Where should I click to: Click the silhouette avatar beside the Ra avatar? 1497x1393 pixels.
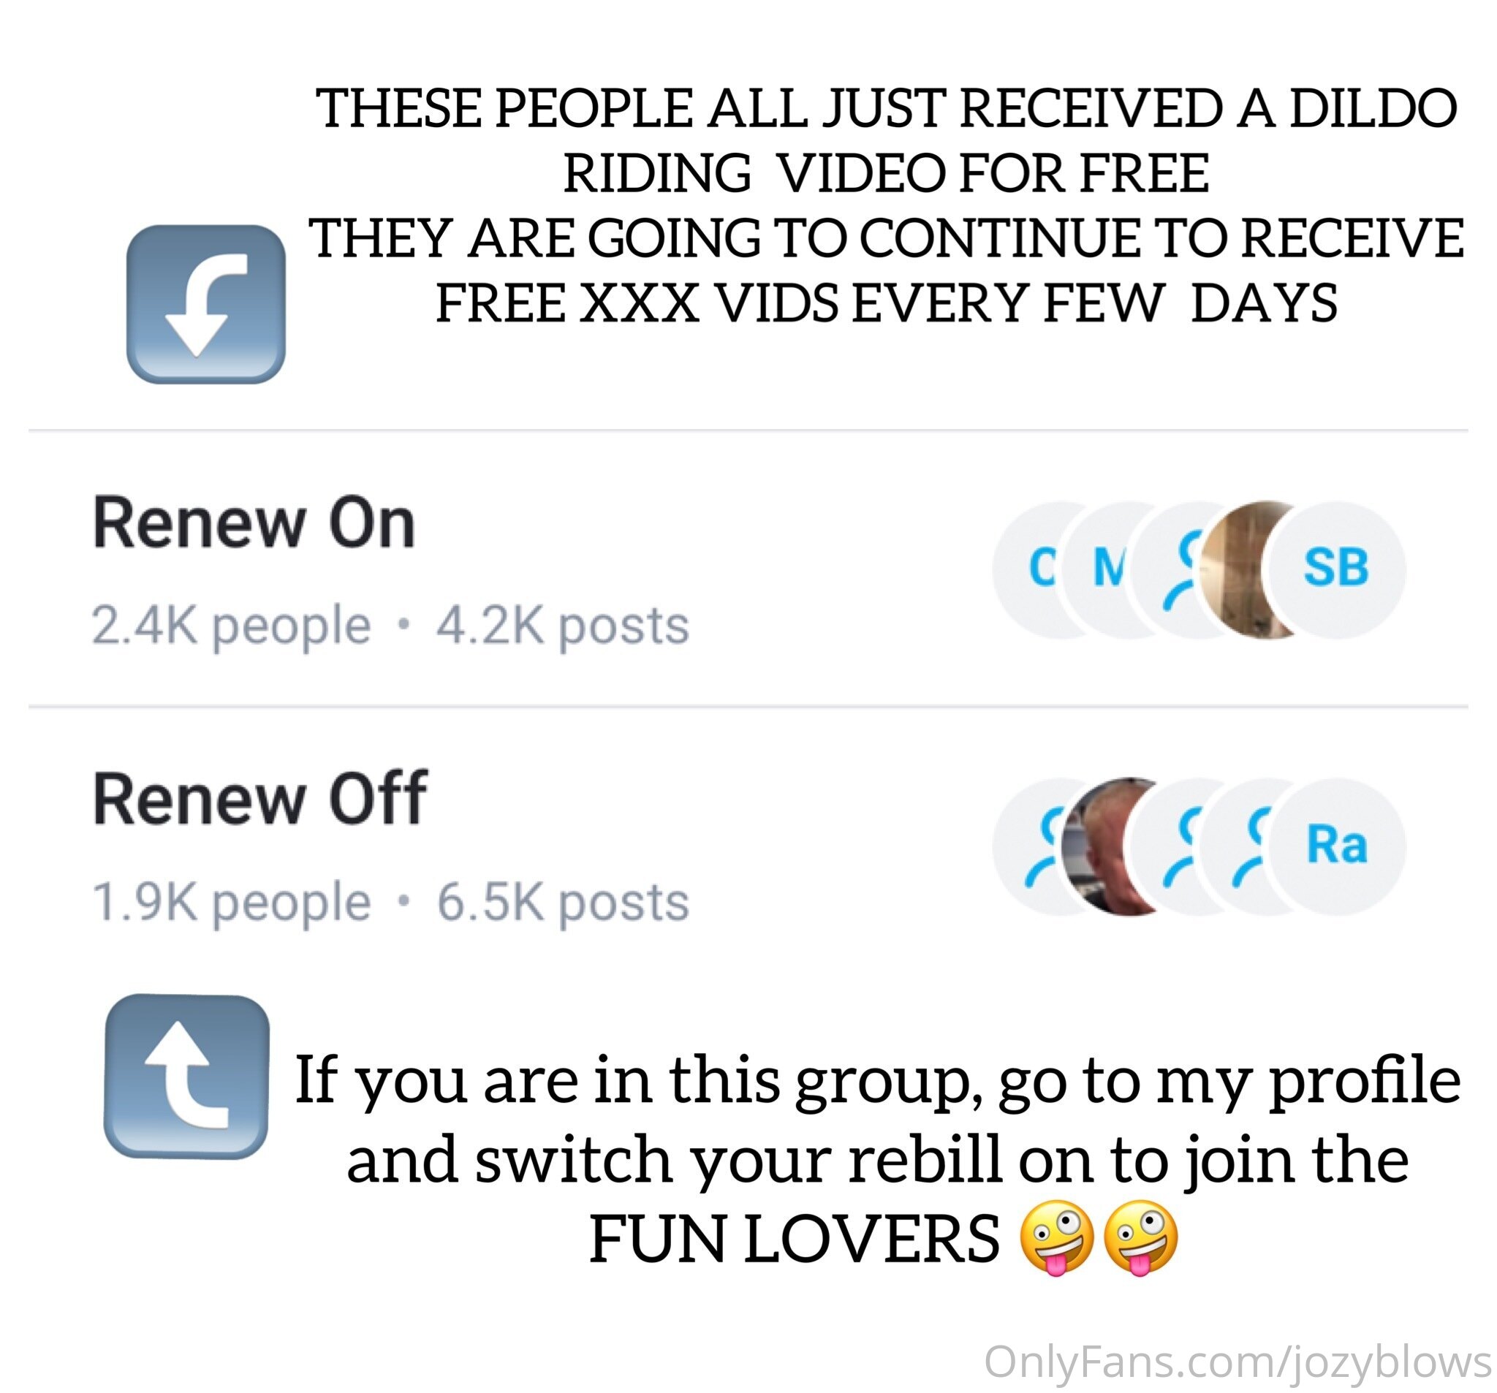(x=1235, y=846)
